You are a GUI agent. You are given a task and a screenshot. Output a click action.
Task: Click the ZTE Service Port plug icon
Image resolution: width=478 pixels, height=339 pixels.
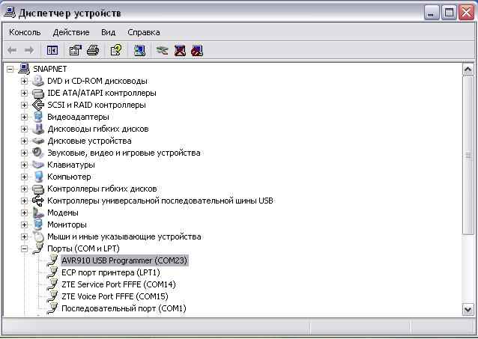[x=52, y=284]
